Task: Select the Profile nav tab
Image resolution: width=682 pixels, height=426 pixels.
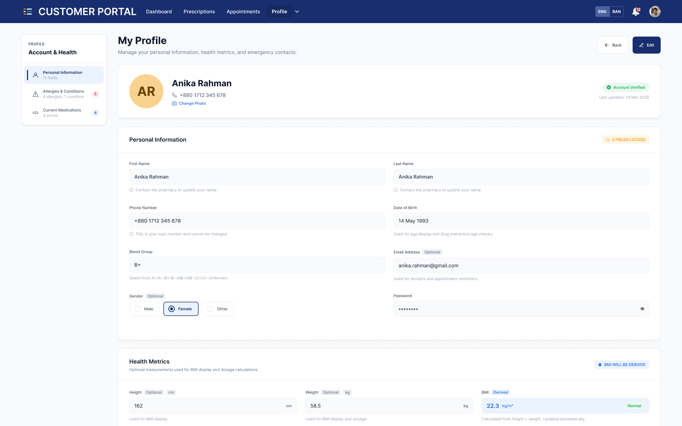Action: [x=280, y=12]
